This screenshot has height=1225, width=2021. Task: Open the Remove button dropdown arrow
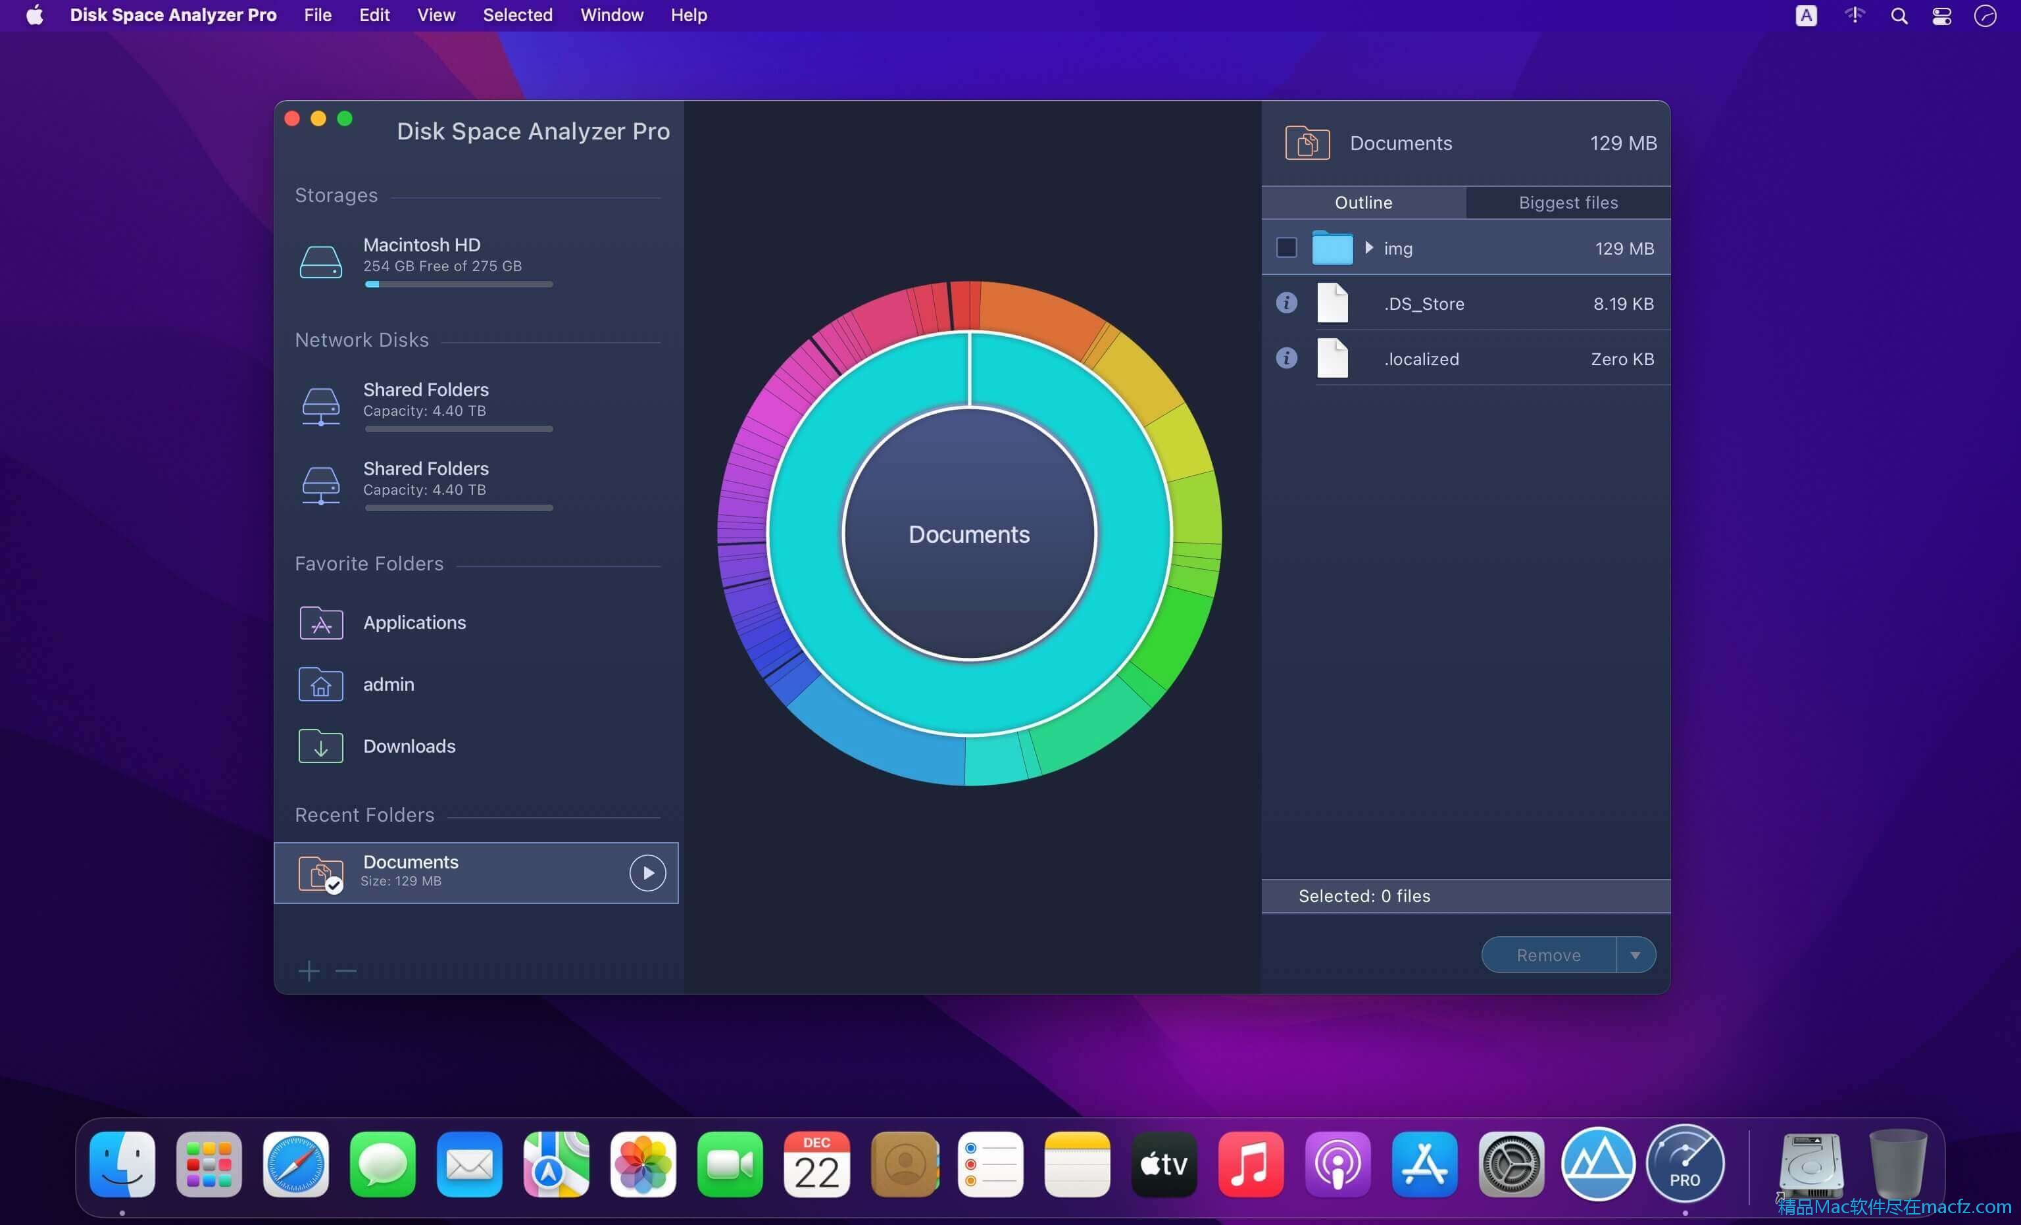tap(1635, 955)
